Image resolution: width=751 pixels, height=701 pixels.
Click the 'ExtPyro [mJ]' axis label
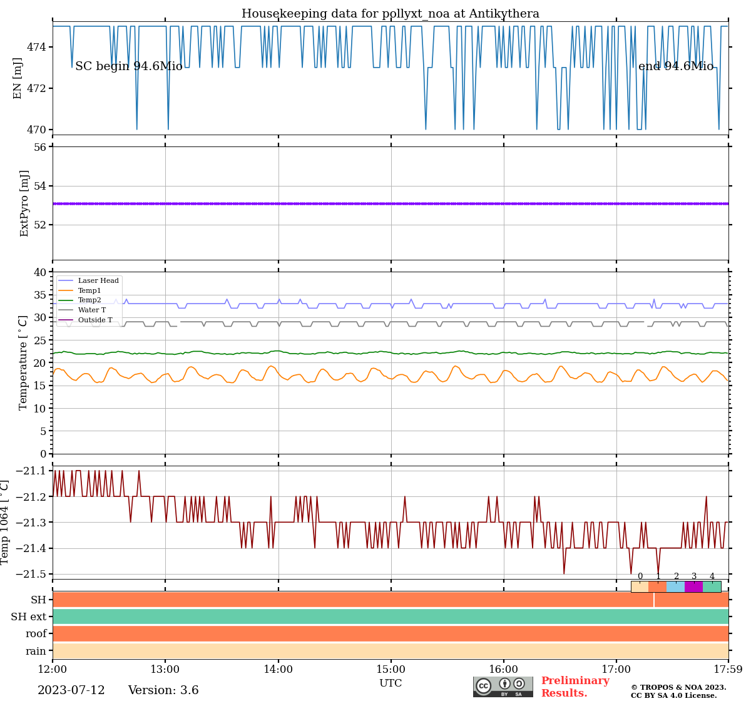pyautogui.click(x=24, y=203)
